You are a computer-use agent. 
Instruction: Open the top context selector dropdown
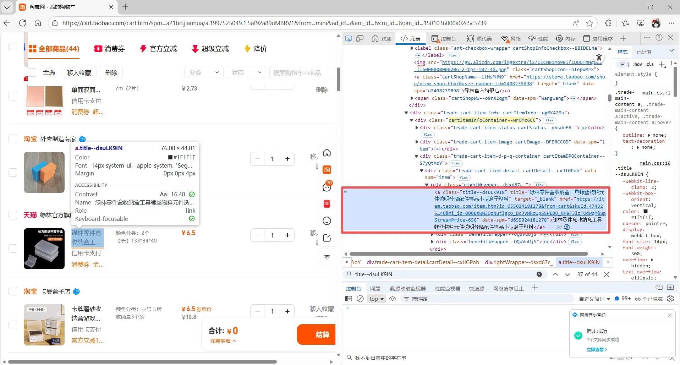click(377, 299)
